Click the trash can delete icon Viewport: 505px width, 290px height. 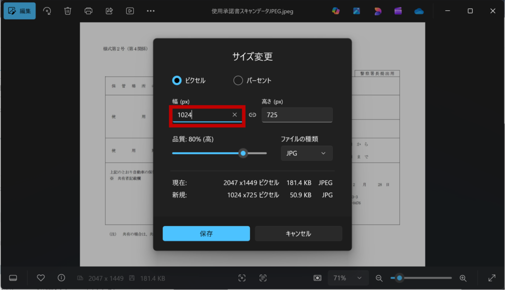(68, 11)
